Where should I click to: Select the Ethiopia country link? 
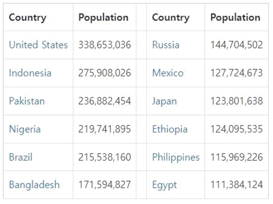click(x=170, y=129)
